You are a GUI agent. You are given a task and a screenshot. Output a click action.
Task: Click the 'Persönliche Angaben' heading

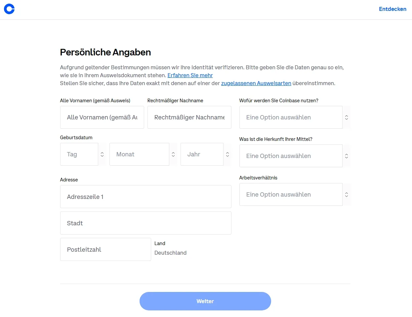105,52
